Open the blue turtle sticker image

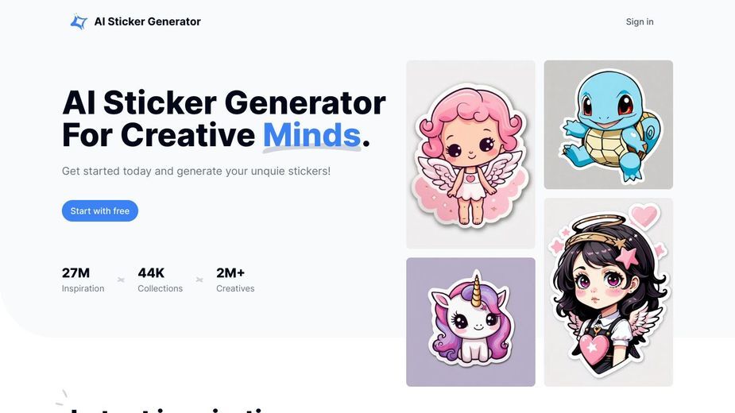(x=609, y=125)
